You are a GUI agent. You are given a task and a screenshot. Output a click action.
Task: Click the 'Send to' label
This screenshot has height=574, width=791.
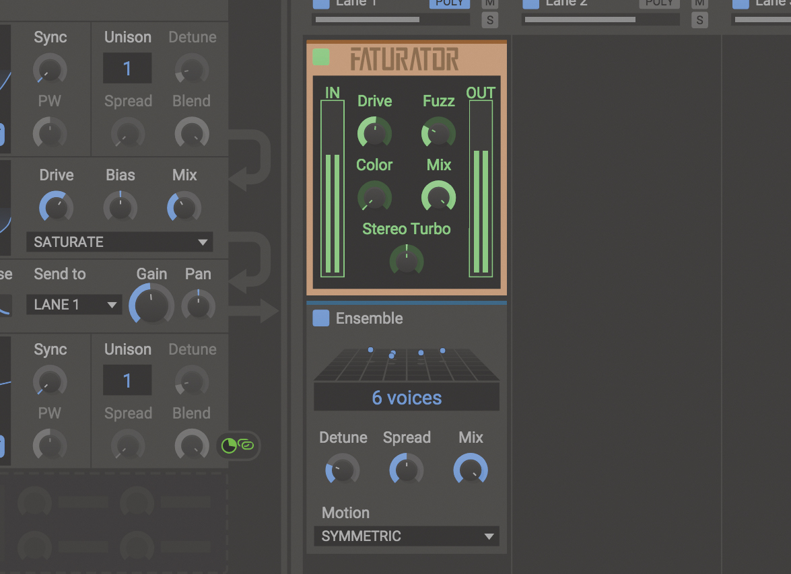(59, 274)
